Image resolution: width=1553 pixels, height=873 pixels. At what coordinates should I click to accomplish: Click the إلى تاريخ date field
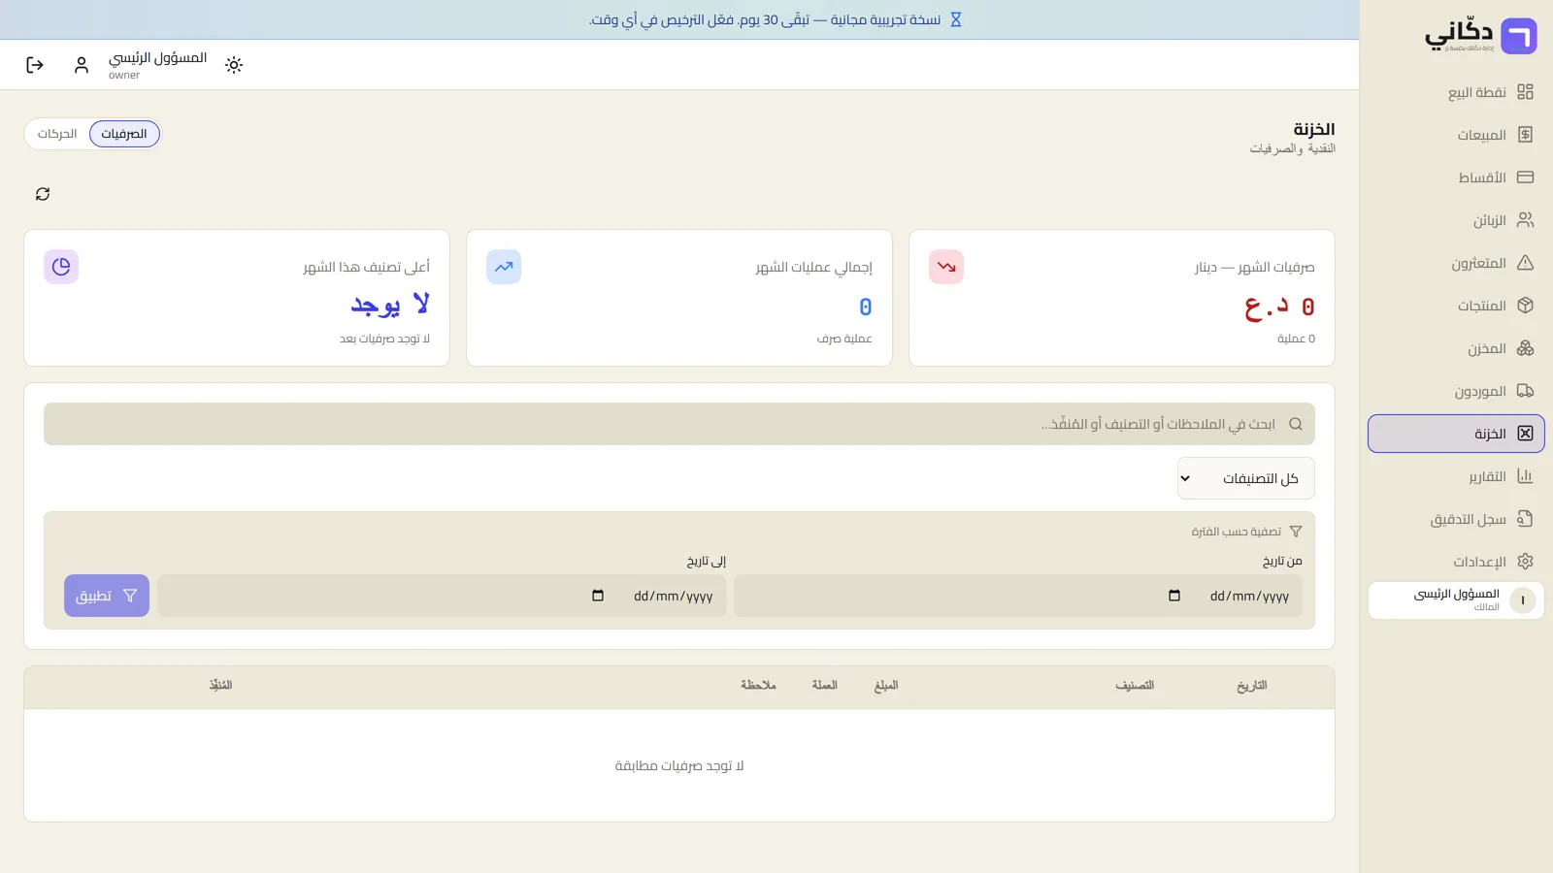pyautogui.click(x=442, y=596)
